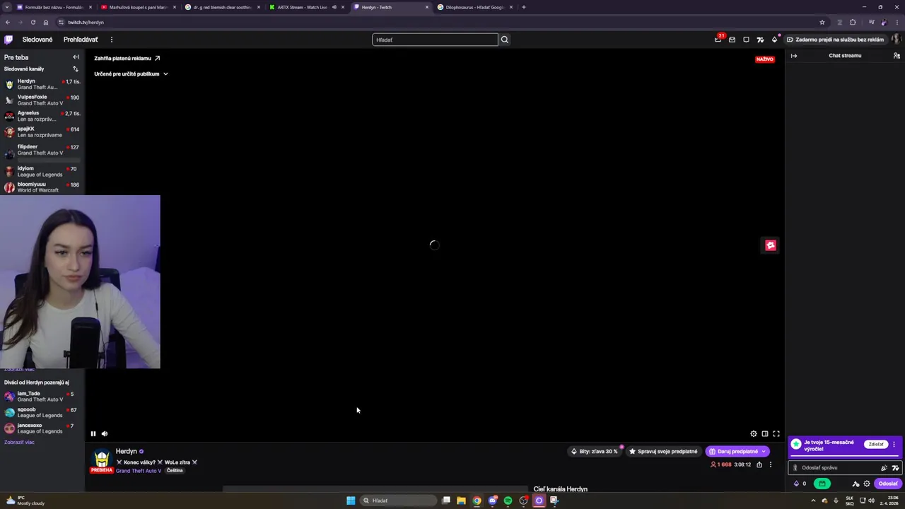Open Spotify from the taskbar
The image size is (905, 509).
(x=508, y=501)
